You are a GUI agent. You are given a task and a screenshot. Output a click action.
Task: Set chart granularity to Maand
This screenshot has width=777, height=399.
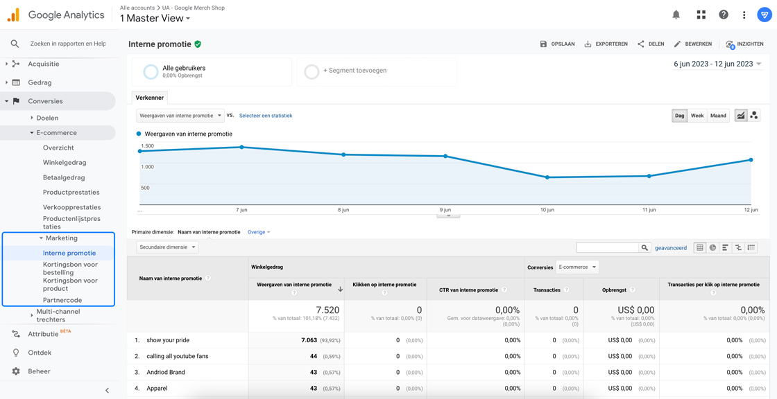718,116
